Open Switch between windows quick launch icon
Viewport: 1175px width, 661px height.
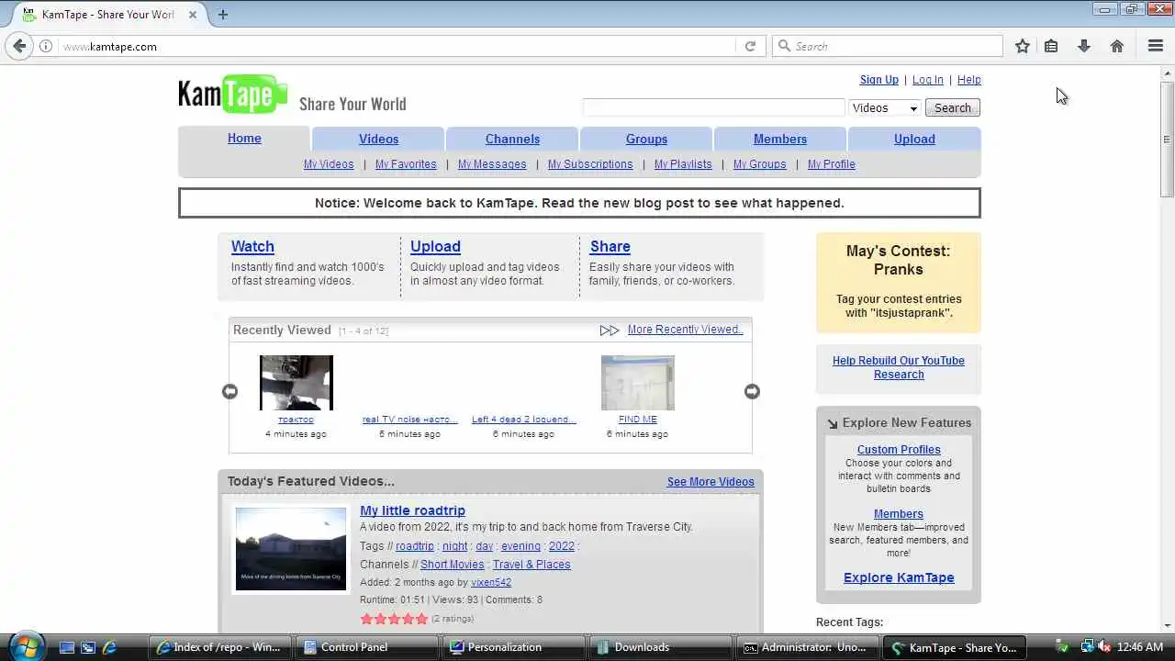coord(88,647)
